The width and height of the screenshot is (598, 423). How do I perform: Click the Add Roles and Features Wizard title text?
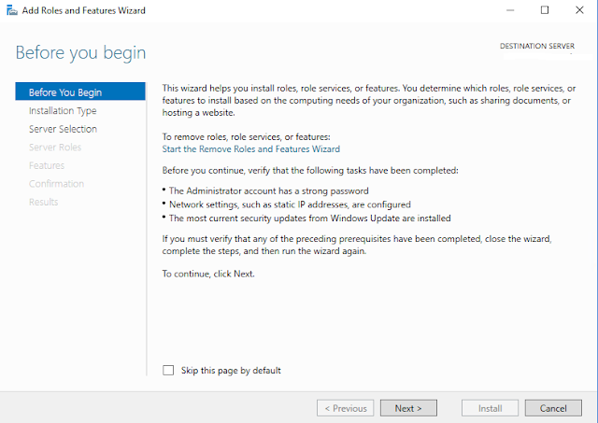point(83,10)
